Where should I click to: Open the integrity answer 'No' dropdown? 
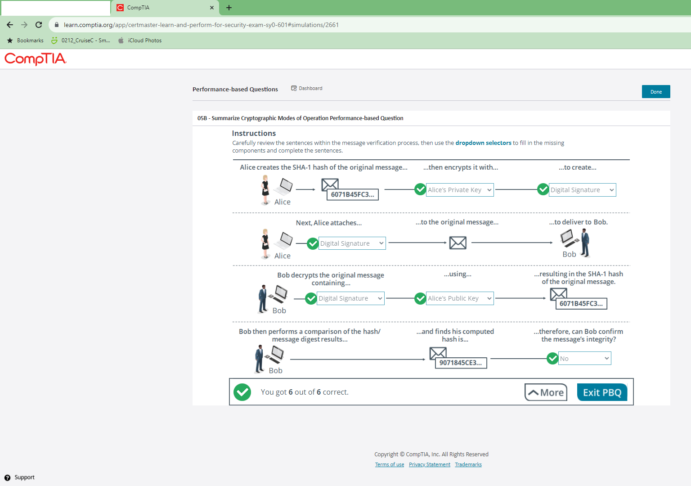584,359
